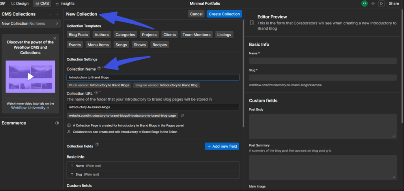Switch to the Design tab
Viewport: 404px width, 191px height.
[x=20, y=4]
